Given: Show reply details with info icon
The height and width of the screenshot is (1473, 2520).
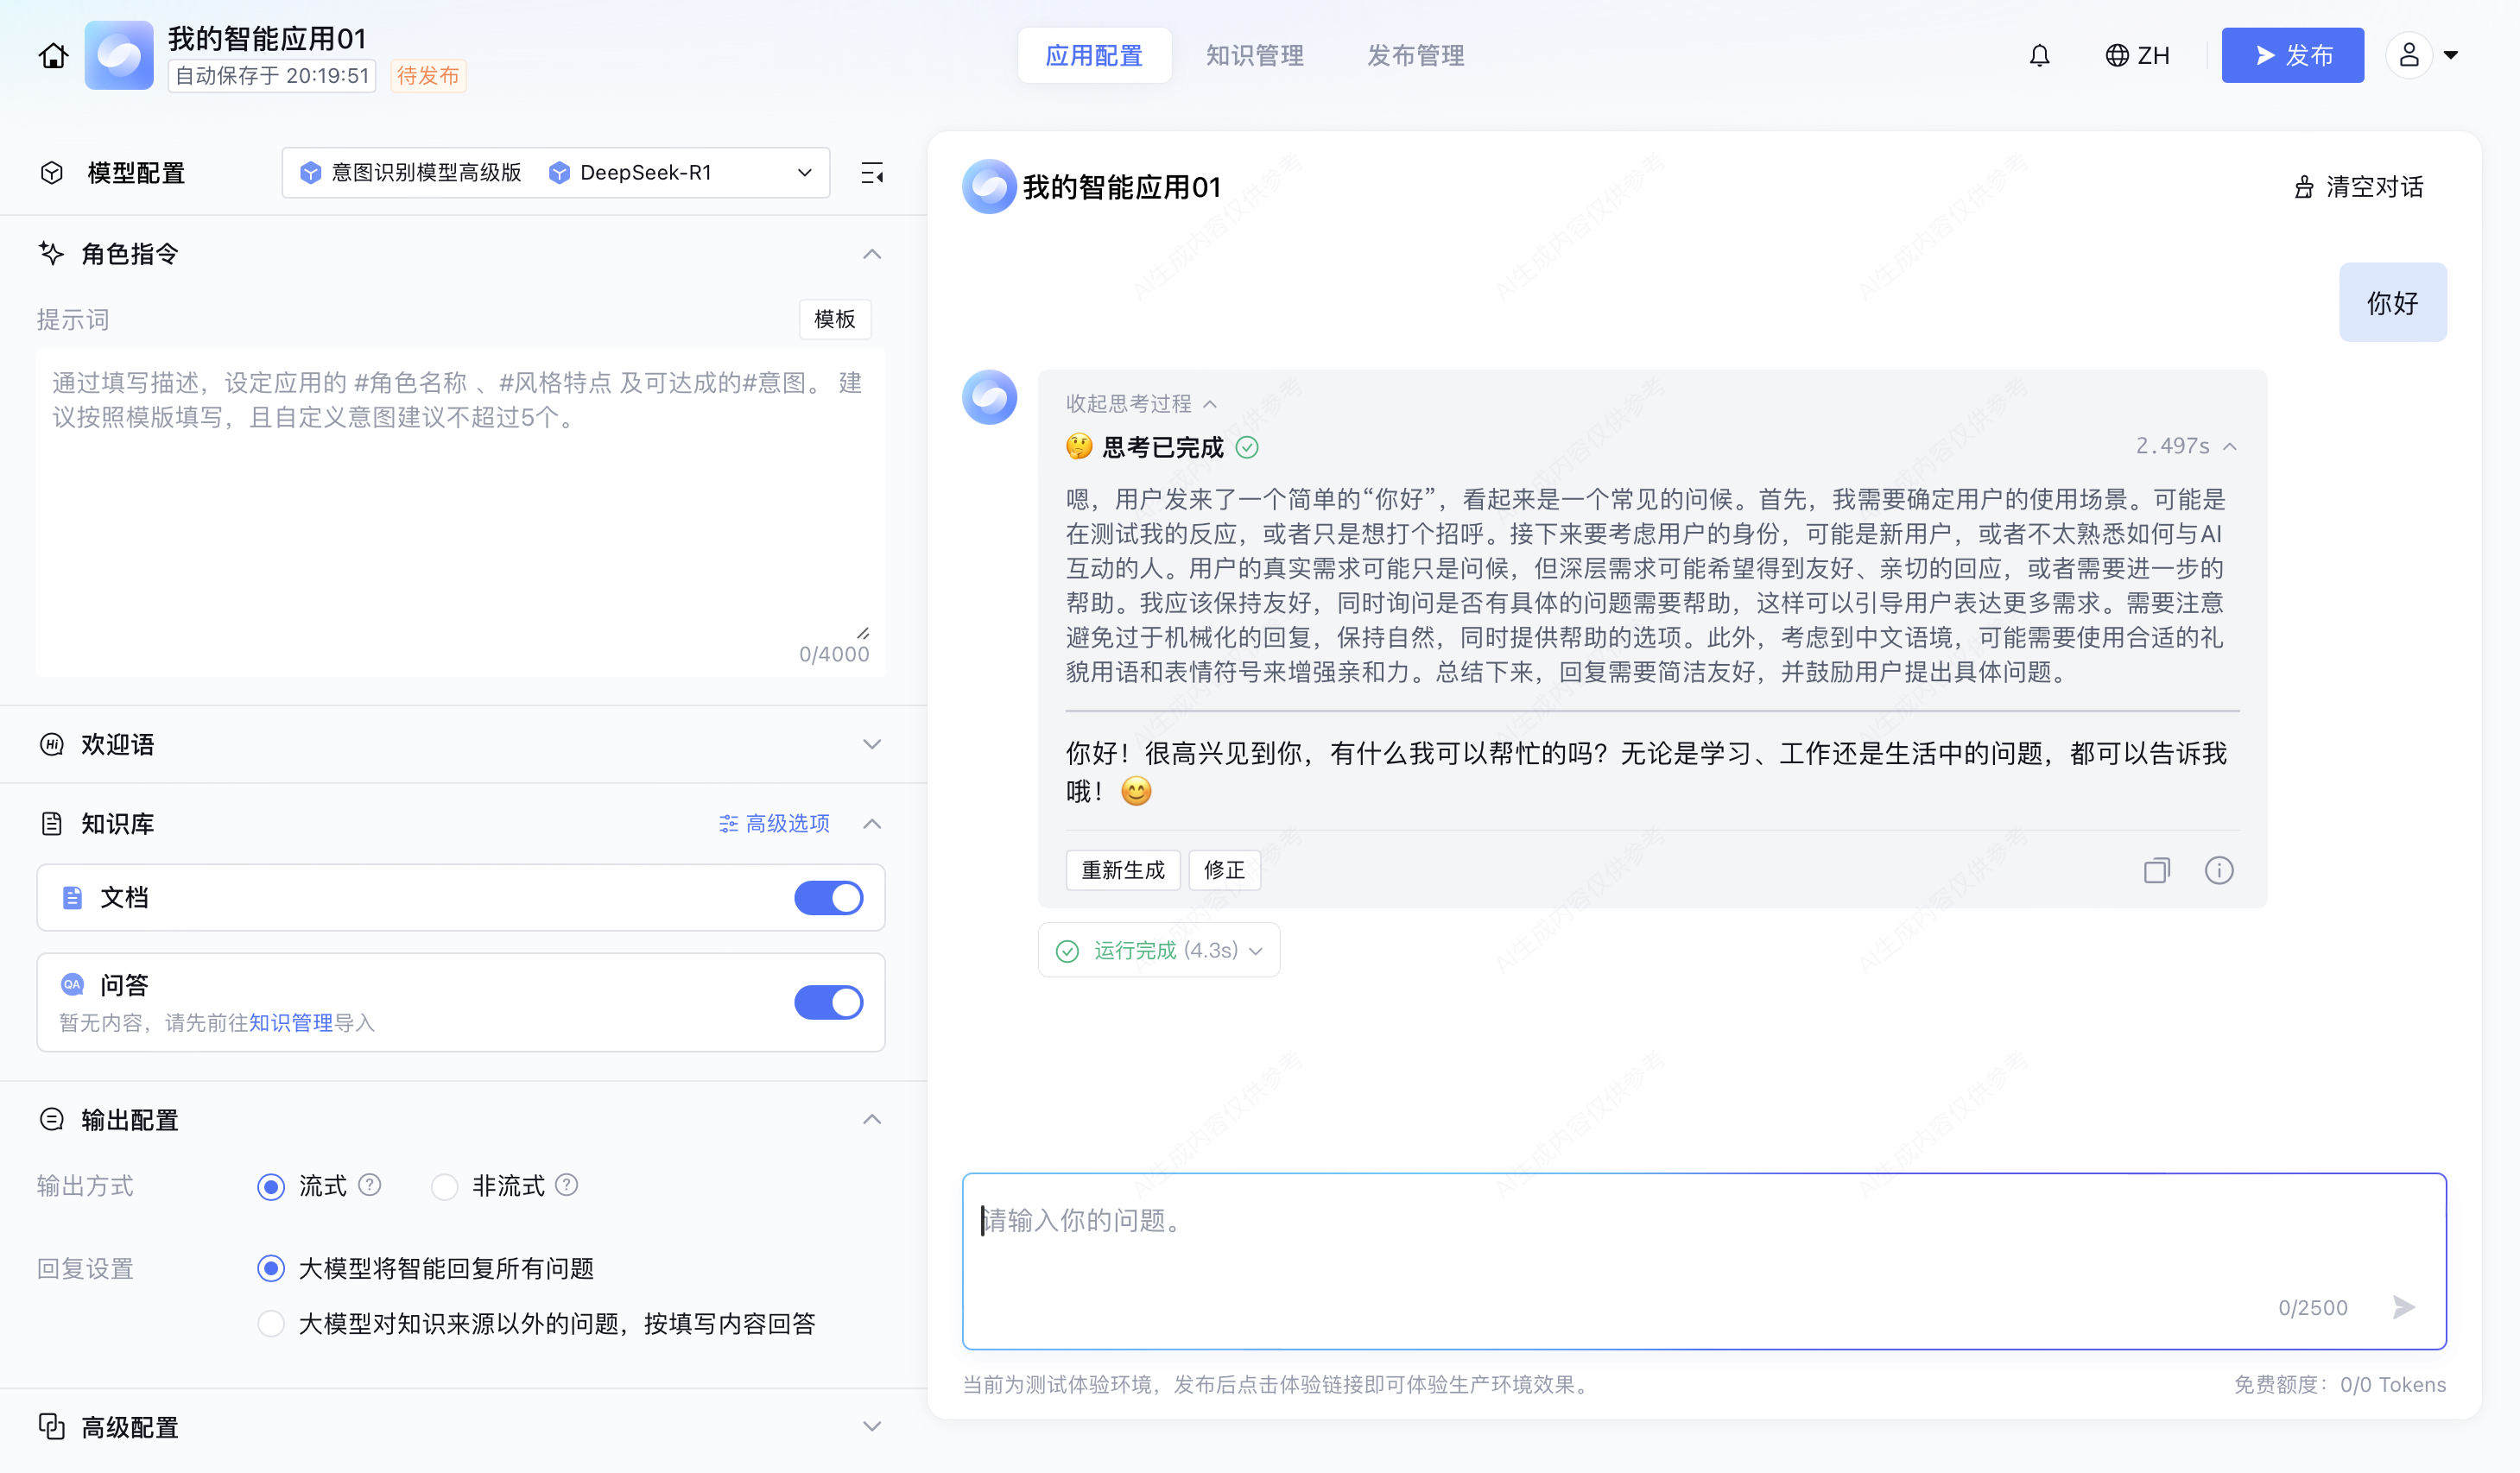Looking at the screenshot, I should [2218, 870].
